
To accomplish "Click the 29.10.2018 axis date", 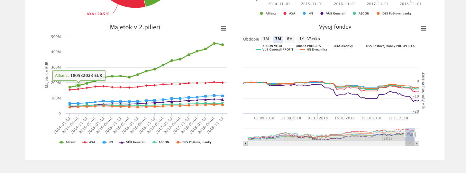I will click(x=371, y=118).
